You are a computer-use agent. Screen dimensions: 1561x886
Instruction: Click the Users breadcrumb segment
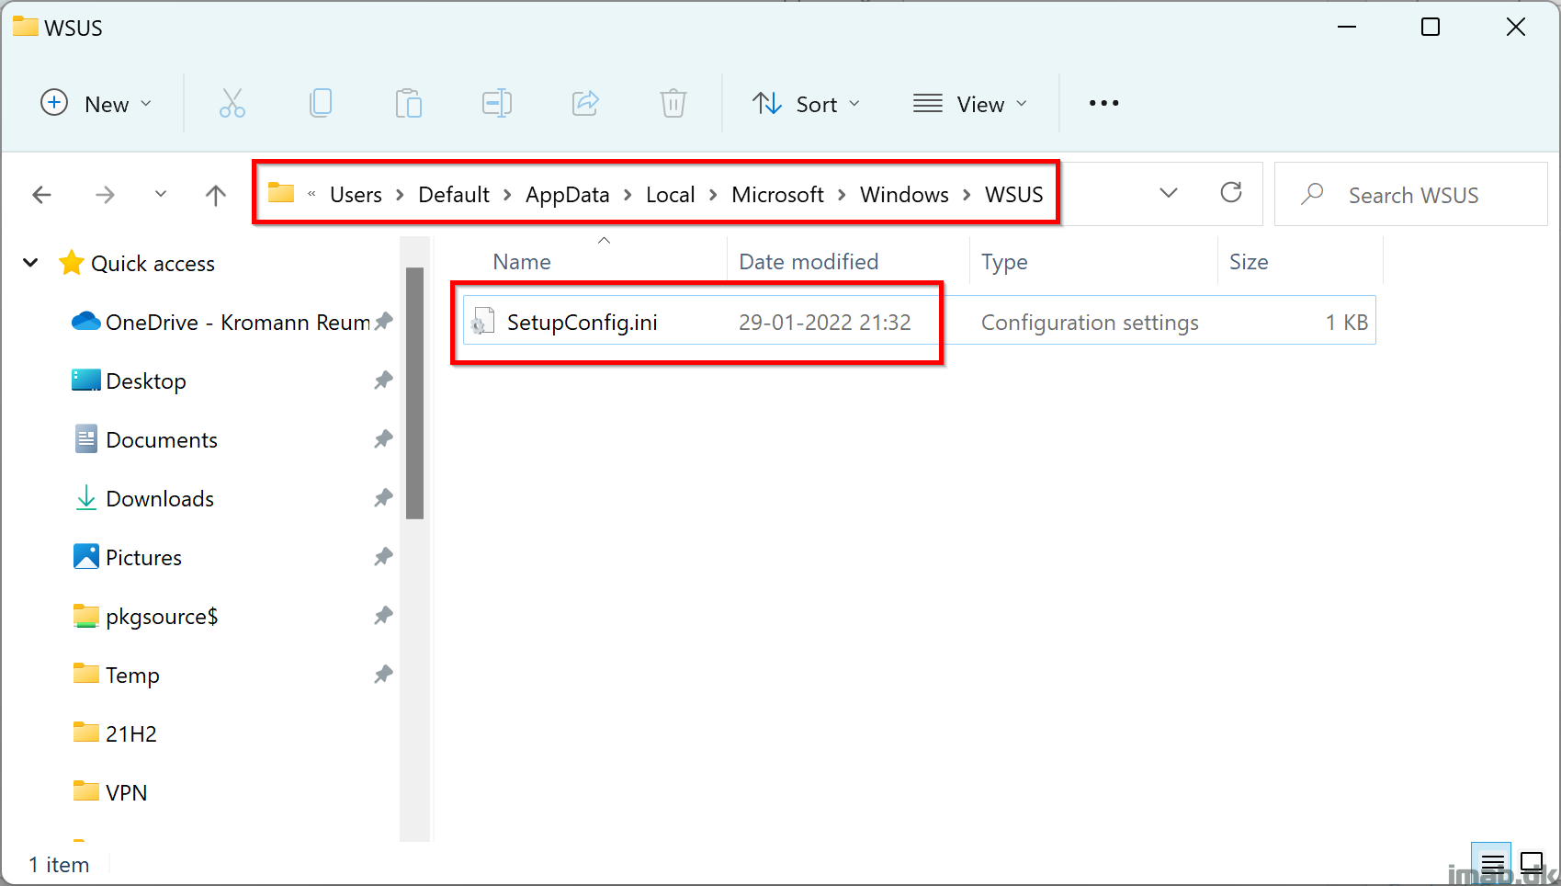[x=356, y=195]
